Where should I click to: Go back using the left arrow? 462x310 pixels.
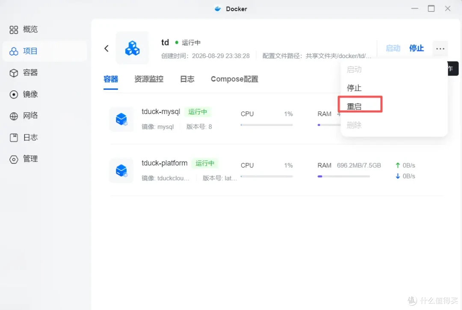(107, 48)
